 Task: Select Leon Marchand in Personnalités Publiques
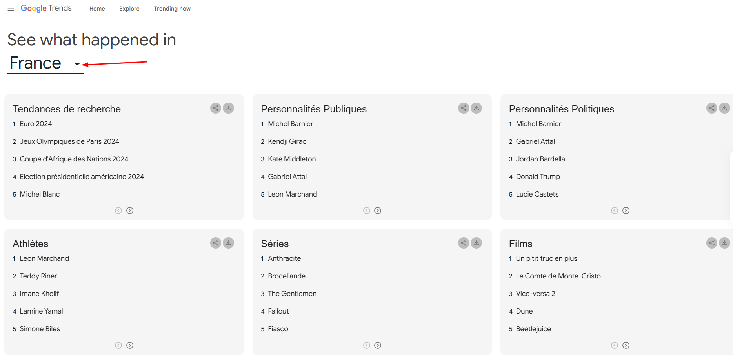pos(293,194)
